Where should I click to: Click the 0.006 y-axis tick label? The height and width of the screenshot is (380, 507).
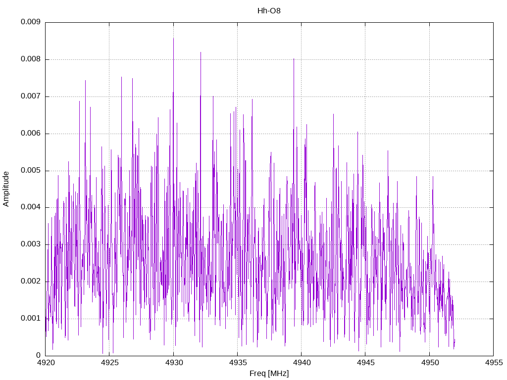[31, 134]
